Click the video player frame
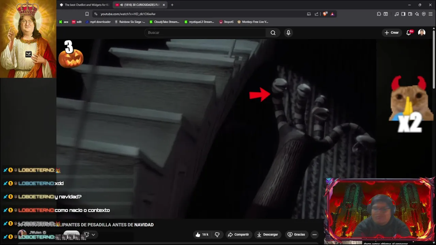The width and height of the screenshot is (436, 245). tap(216, 129)
